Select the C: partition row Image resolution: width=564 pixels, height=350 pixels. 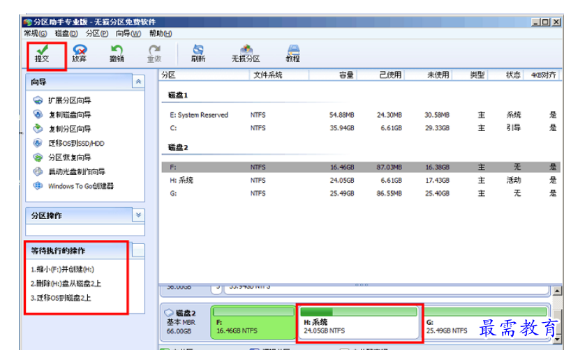pos(361,128)
